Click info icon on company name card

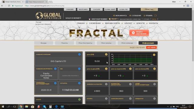[x=79, y=54]
